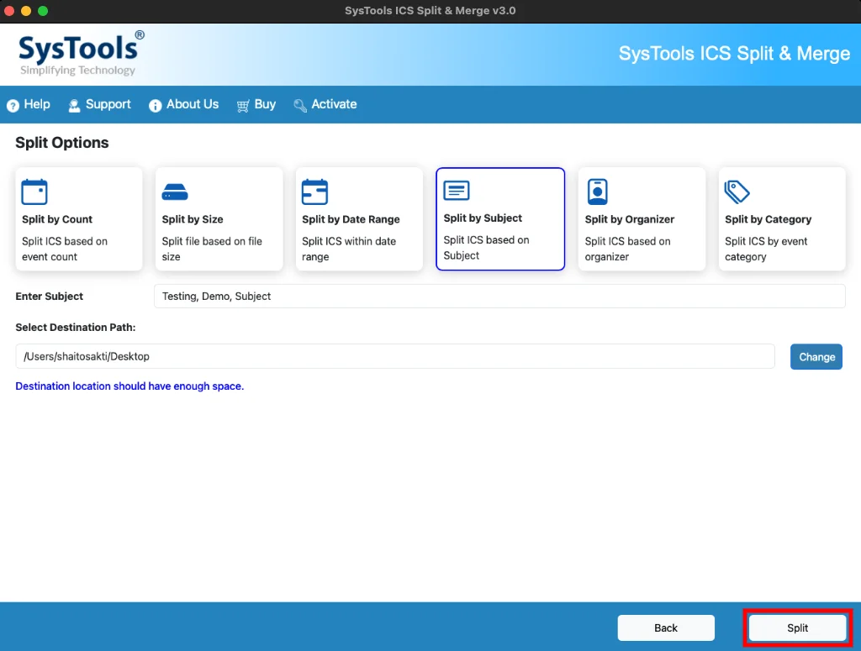The width and height of the screenshot is (861, 651).
Task: Click the Split by Date Range icon
Action: (314, 192)
